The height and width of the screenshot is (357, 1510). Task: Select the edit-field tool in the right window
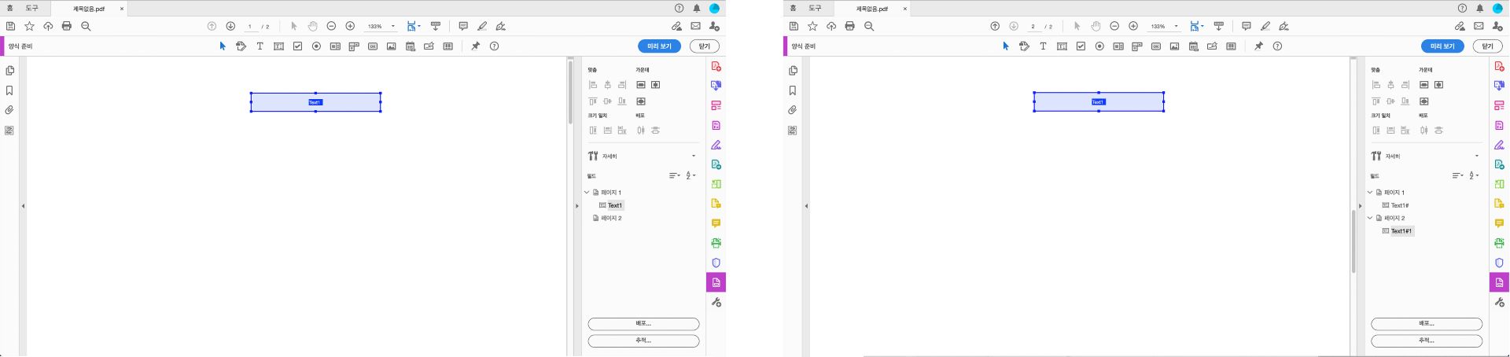[x=1024, y=46]
